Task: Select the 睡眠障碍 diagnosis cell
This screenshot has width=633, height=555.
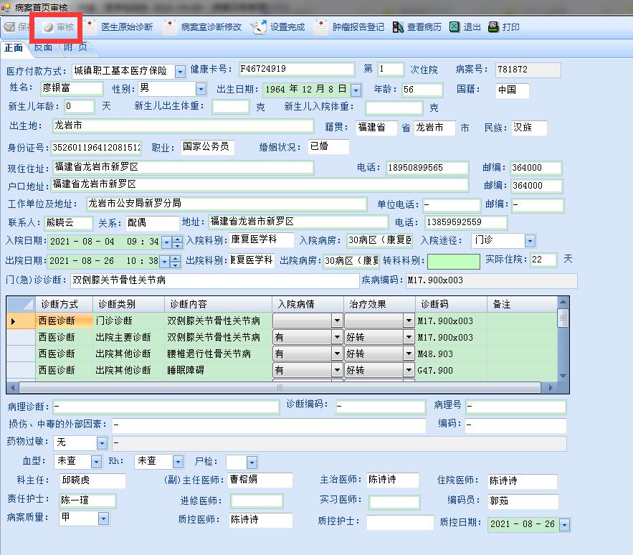Action: 219,370
